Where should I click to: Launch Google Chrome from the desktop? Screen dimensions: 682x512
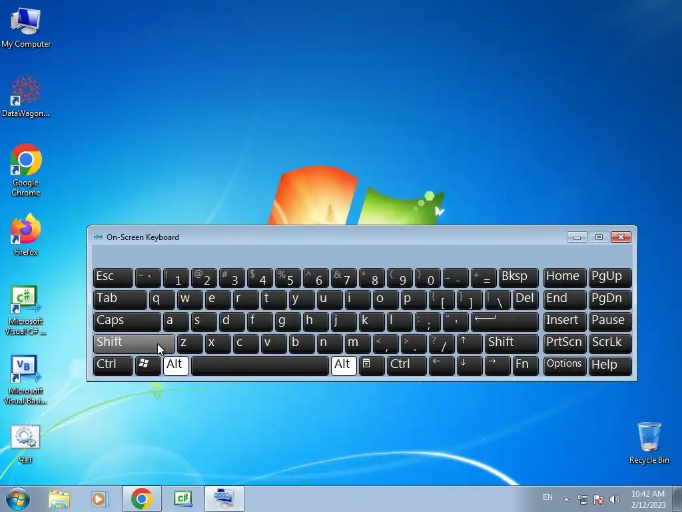click(26, 170)
